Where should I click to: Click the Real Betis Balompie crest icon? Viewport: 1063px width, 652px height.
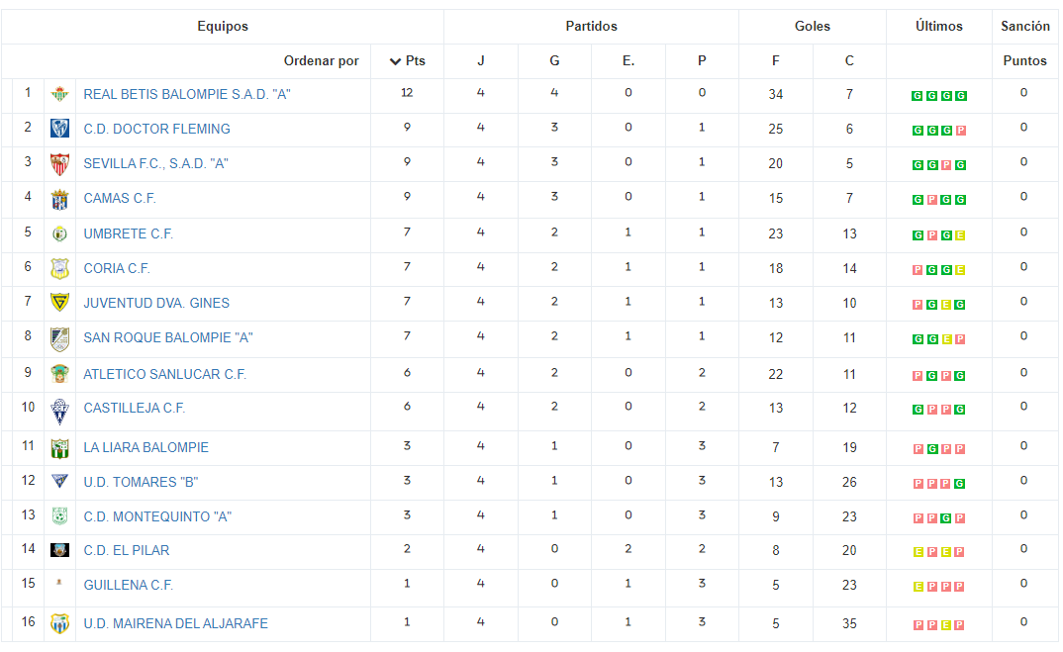pos(59,94)
